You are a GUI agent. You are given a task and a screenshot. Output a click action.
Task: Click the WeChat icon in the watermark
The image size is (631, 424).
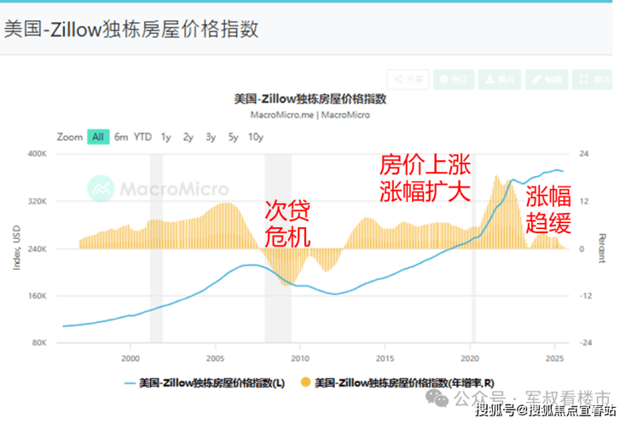point(437,398)
